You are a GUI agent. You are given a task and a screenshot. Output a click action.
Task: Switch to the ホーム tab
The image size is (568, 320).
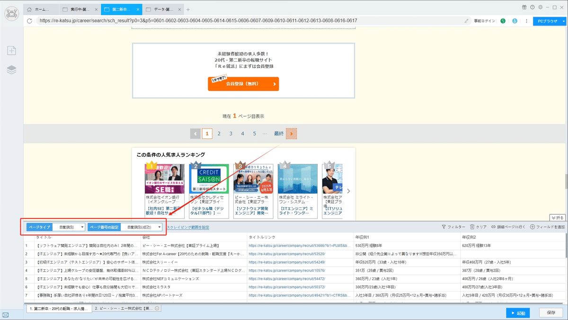42,9
